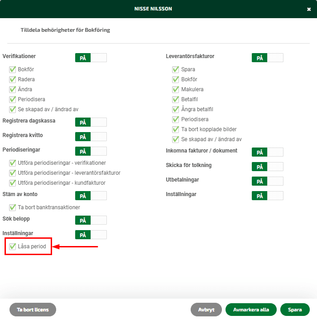Image resolution: width=317 pixels, height=325 pixels.
Task: Uncheck Ta bort kopplade bilder
Action: pos(176,129)
